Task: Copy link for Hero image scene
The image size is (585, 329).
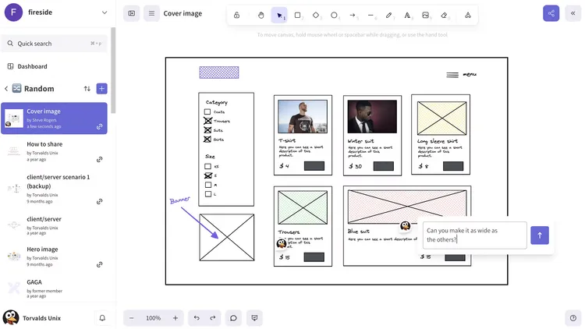Action: coord(99,265)
